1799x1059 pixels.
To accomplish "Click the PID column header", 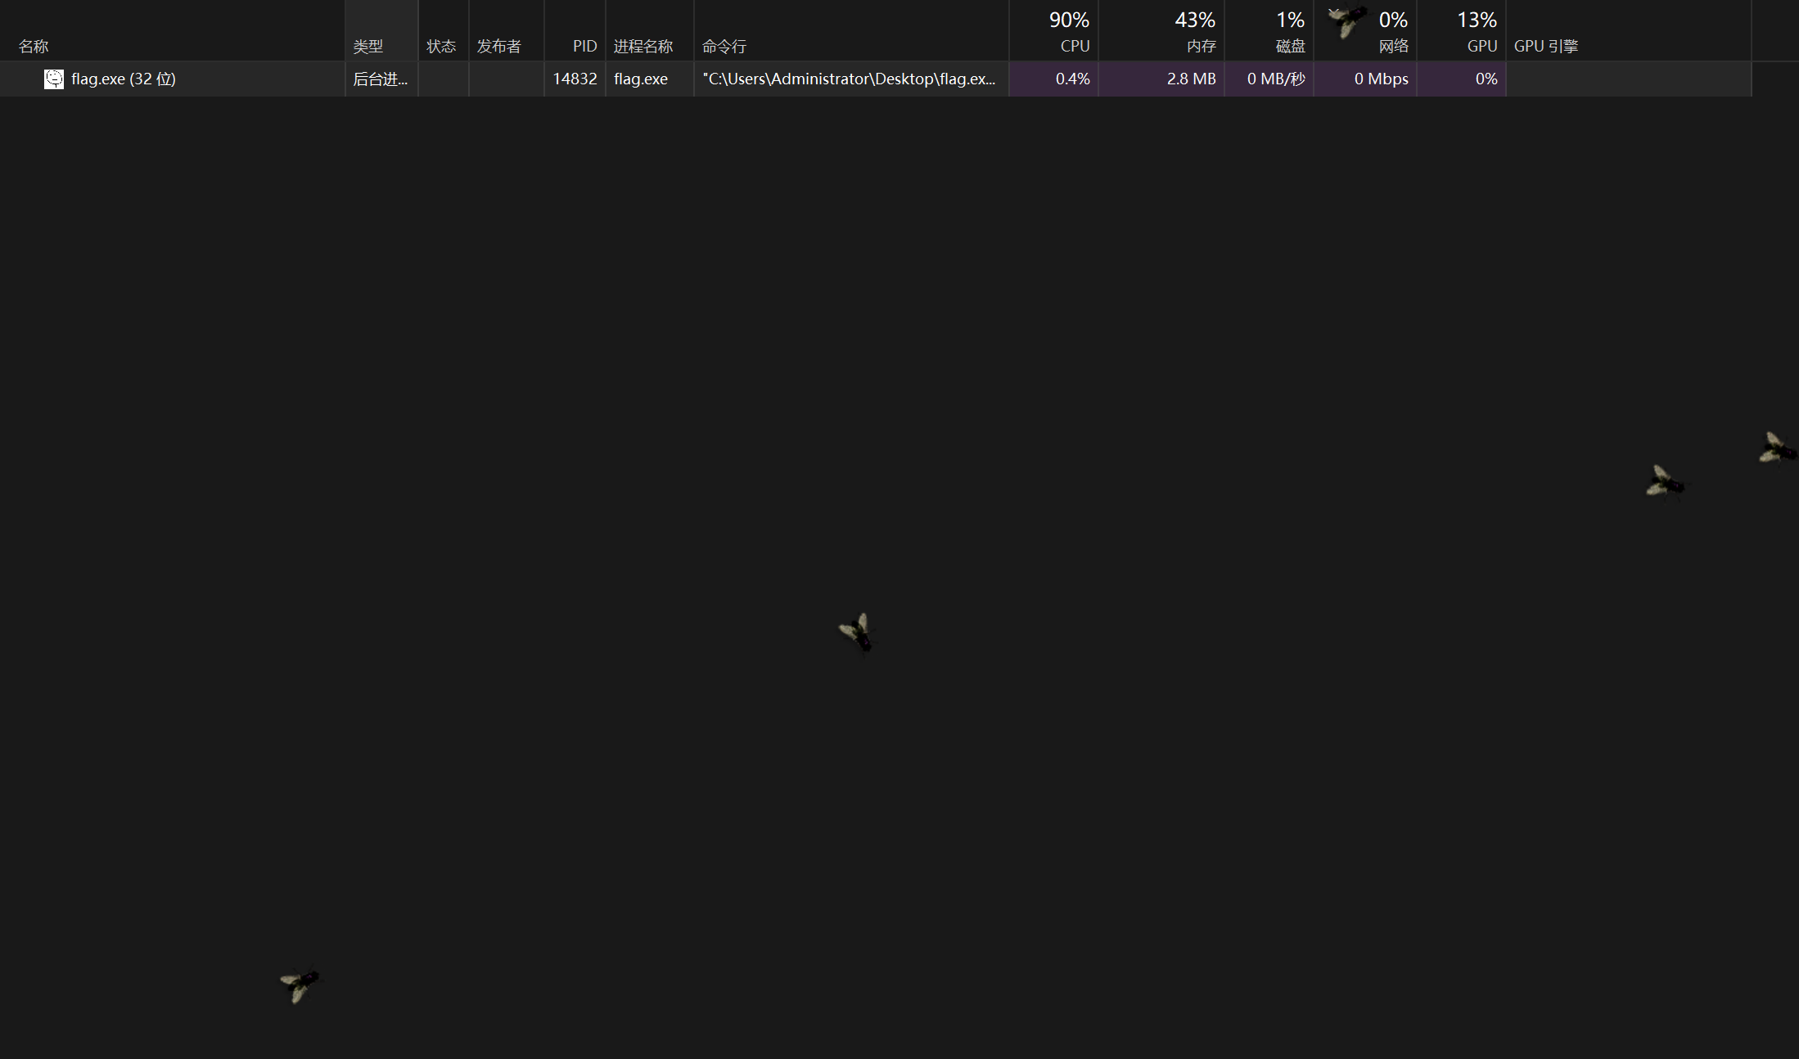I will pos(584,46).
